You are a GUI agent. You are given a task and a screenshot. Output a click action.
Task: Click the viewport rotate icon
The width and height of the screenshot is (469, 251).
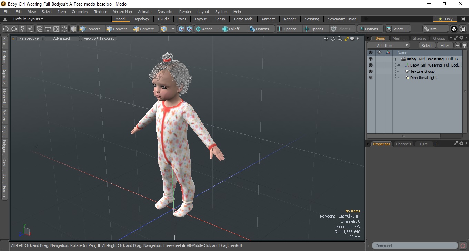(x=333, y=39)
